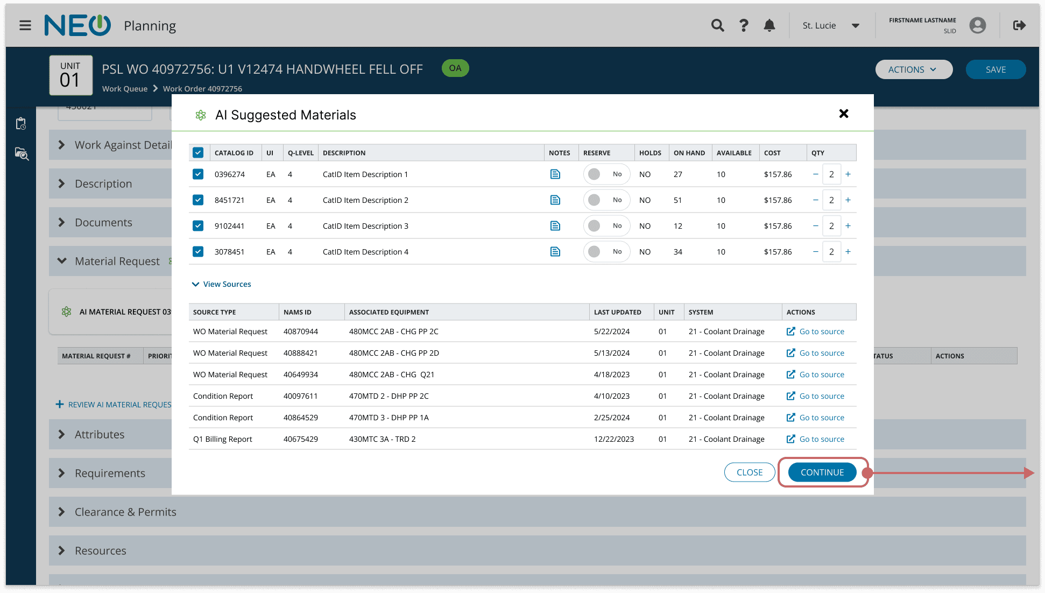Open the St. Lucie site dropdown

pyautogui.click(x=830, y=26)
